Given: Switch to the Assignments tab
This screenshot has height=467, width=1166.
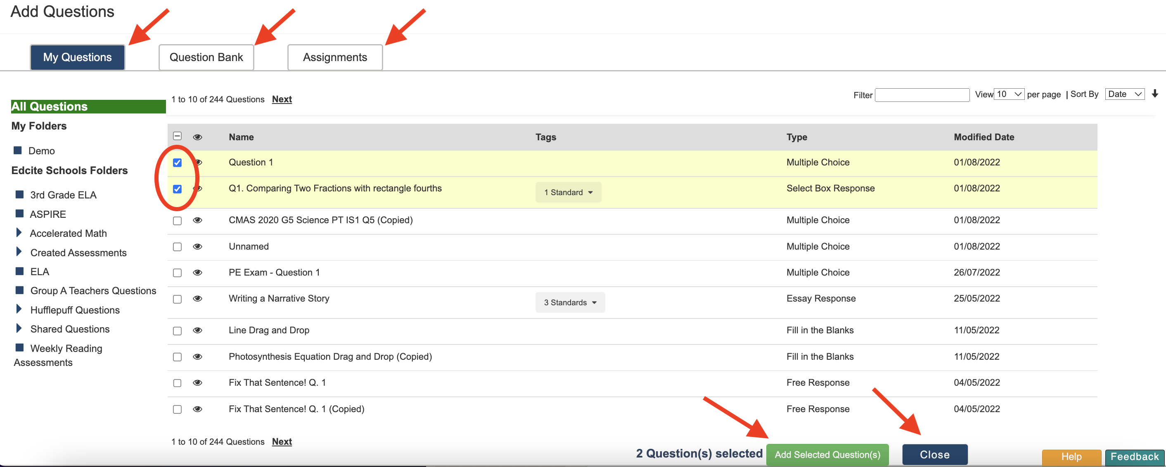Looking at the screenshot, I should pyautogui.click(x=335, y=57).
